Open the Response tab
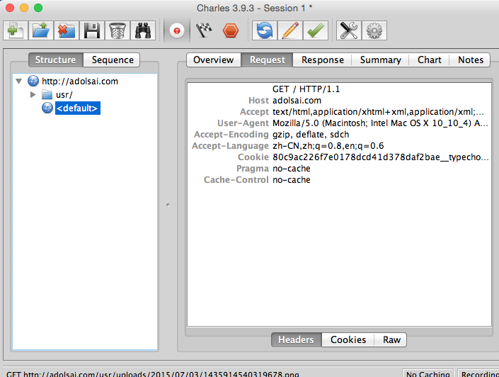 pyautogui.click(x=322, y=60)
